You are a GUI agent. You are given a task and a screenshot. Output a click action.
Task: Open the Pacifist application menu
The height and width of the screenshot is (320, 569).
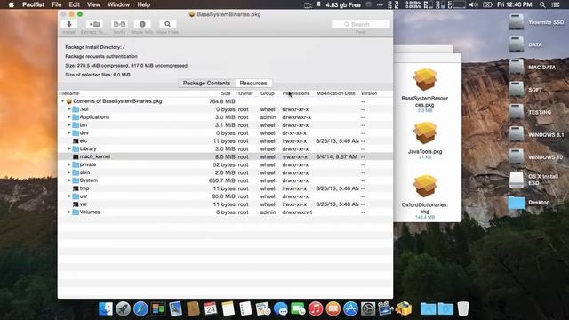(x=34, y=4)
